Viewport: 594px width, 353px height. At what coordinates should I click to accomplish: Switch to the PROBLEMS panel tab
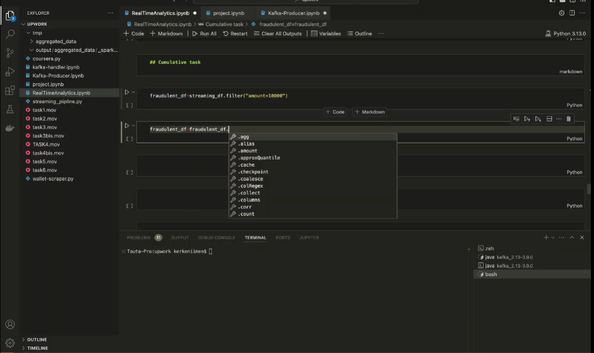(139, 237)
